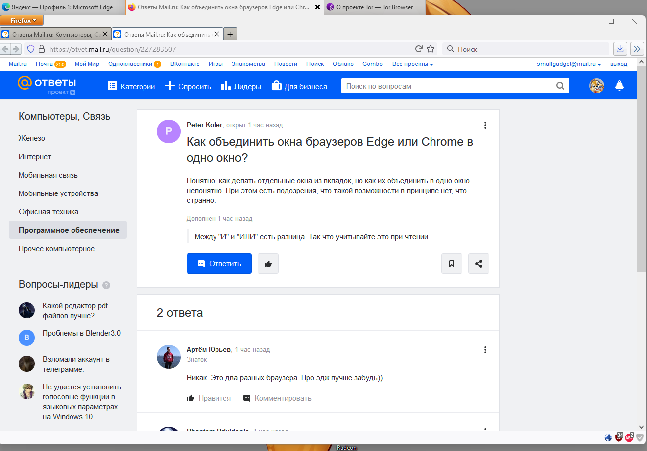Open three-dot menu of the question

(x=485, y=125)
